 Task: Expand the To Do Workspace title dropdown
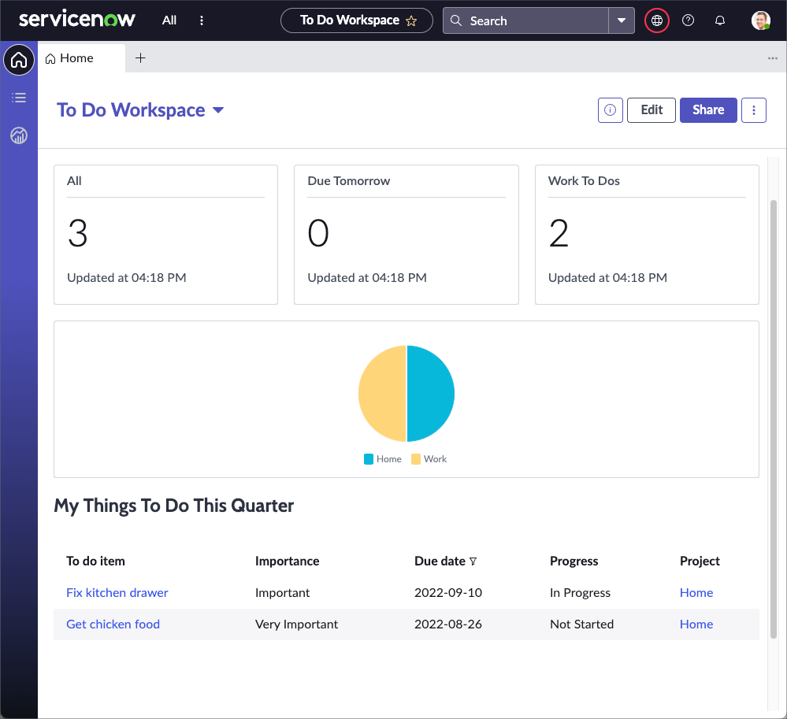tap(218, 110)
